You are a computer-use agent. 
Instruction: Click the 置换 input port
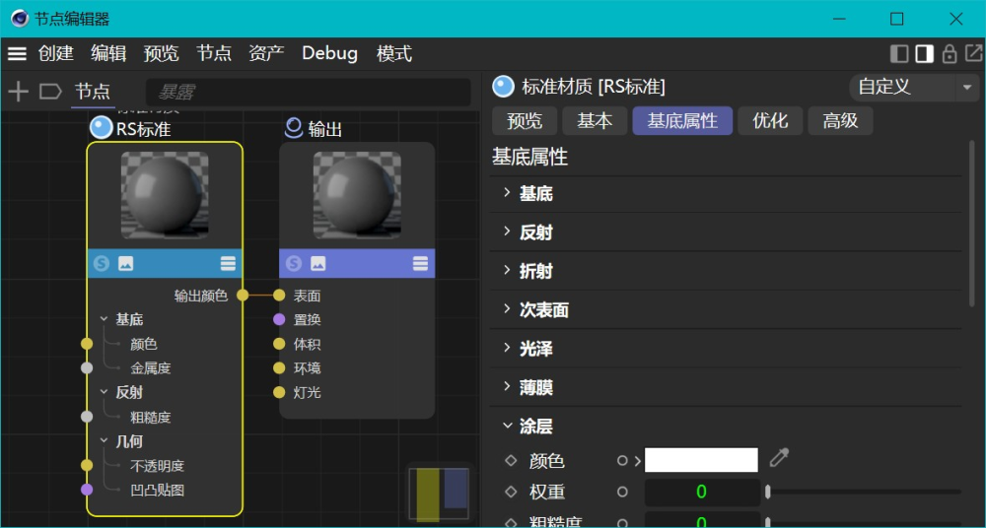[x=279, y=319]
